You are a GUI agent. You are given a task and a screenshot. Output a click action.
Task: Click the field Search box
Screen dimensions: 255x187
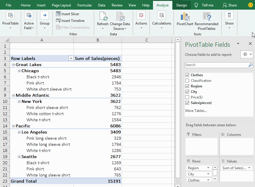click(x=217, y=65)
